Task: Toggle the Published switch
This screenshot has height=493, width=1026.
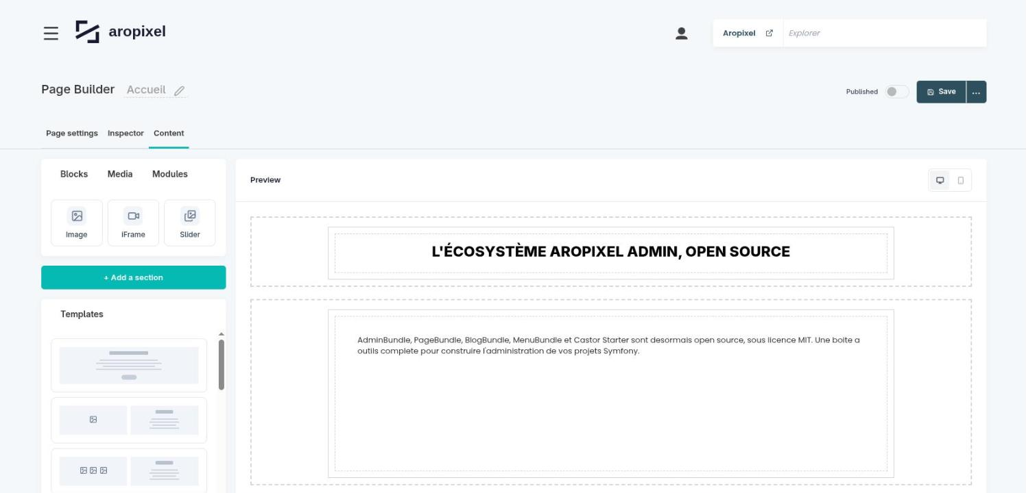Action: point(896,92)
